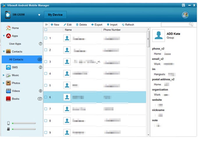Click the feedback icon in title bar
This screenshot has width=198, height=144.
point(183,5)
